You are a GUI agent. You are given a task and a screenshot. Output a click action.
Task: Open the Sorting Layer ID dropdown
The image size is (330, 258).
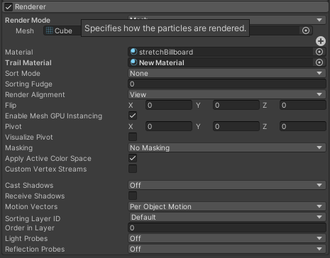coord(228,217)
